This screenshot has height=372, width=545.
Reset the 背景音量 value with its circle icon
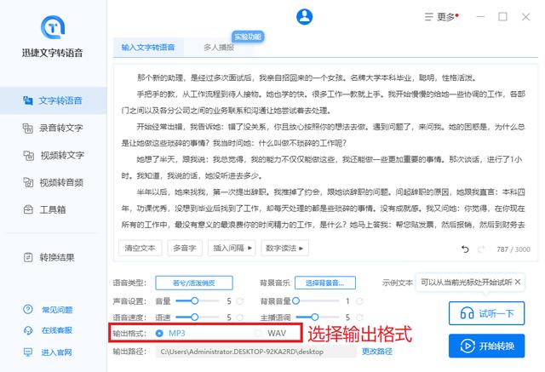pos(359,301)
